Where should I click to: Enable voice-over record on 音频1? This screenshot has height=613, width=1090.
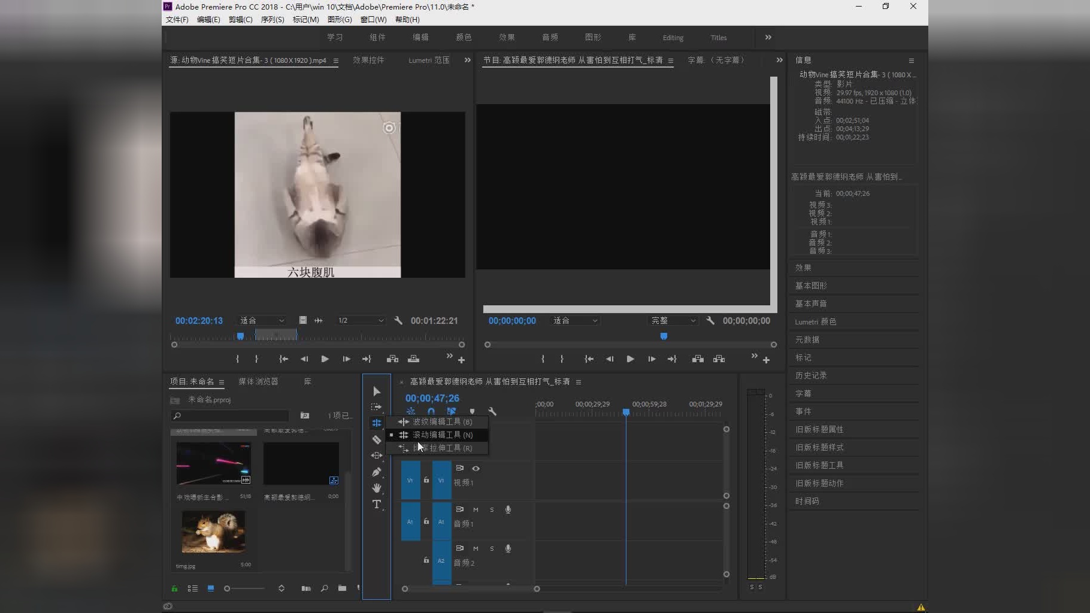[508, 509]
